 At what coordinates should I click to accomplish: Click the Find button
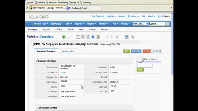click(x=167, y=24)
